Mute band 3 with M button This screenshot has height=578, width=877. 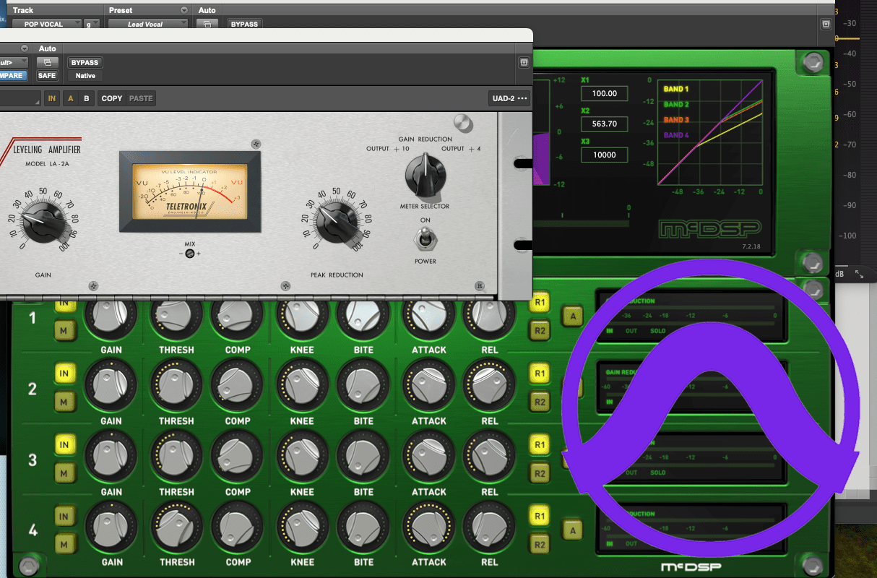(64, 473)
